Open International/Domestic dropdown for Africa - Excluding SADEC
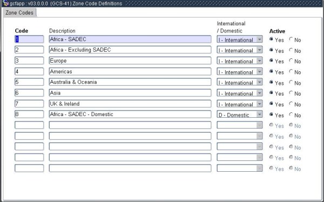 240,50
